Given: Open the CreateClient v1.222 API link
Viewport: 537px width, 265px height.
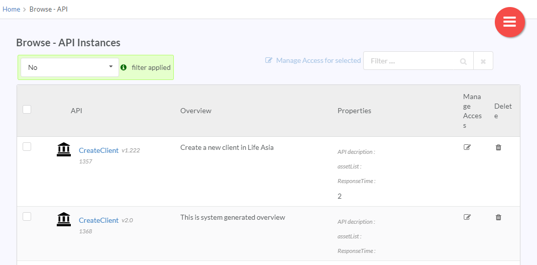Looking at the screenshot, I should click(x=98, y=150).
